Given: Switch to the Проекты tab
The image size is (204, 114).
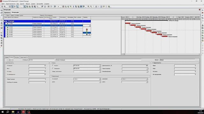Looking at the screenshot, I should click(7, 13).
